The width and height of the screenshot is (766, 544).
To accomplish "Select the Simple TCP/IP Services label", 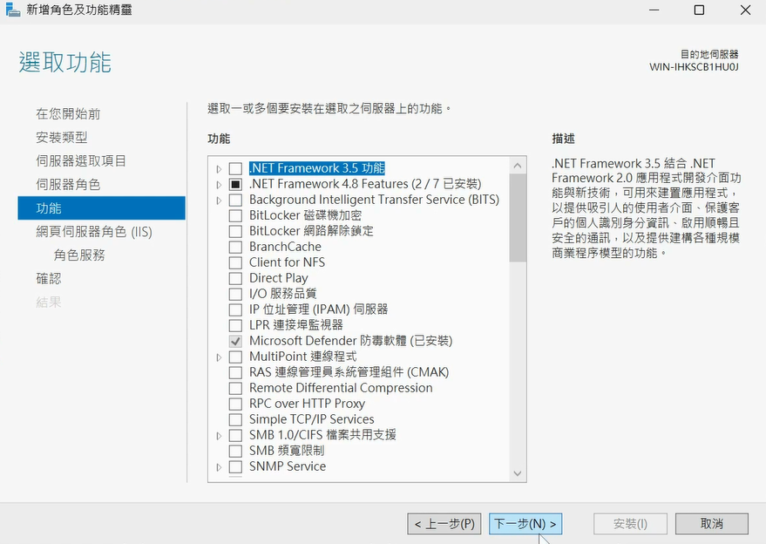I will point(312,419).
